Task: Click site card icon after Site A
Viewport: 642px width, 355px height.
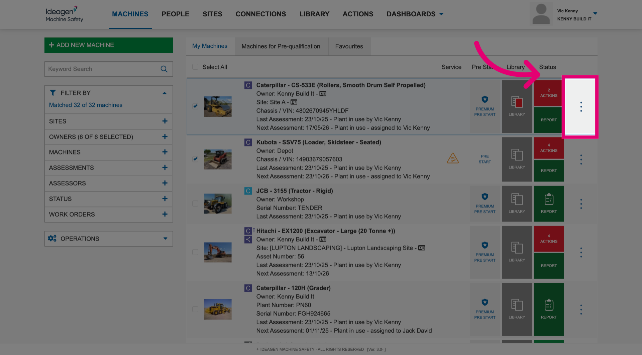Action: click(294, 102)
